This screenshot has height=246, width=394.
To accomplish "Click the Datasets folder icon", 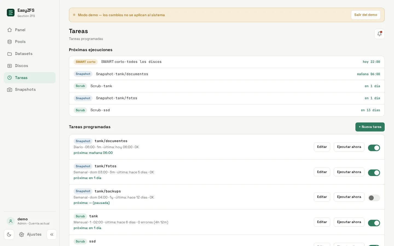I will click(10, 54).
